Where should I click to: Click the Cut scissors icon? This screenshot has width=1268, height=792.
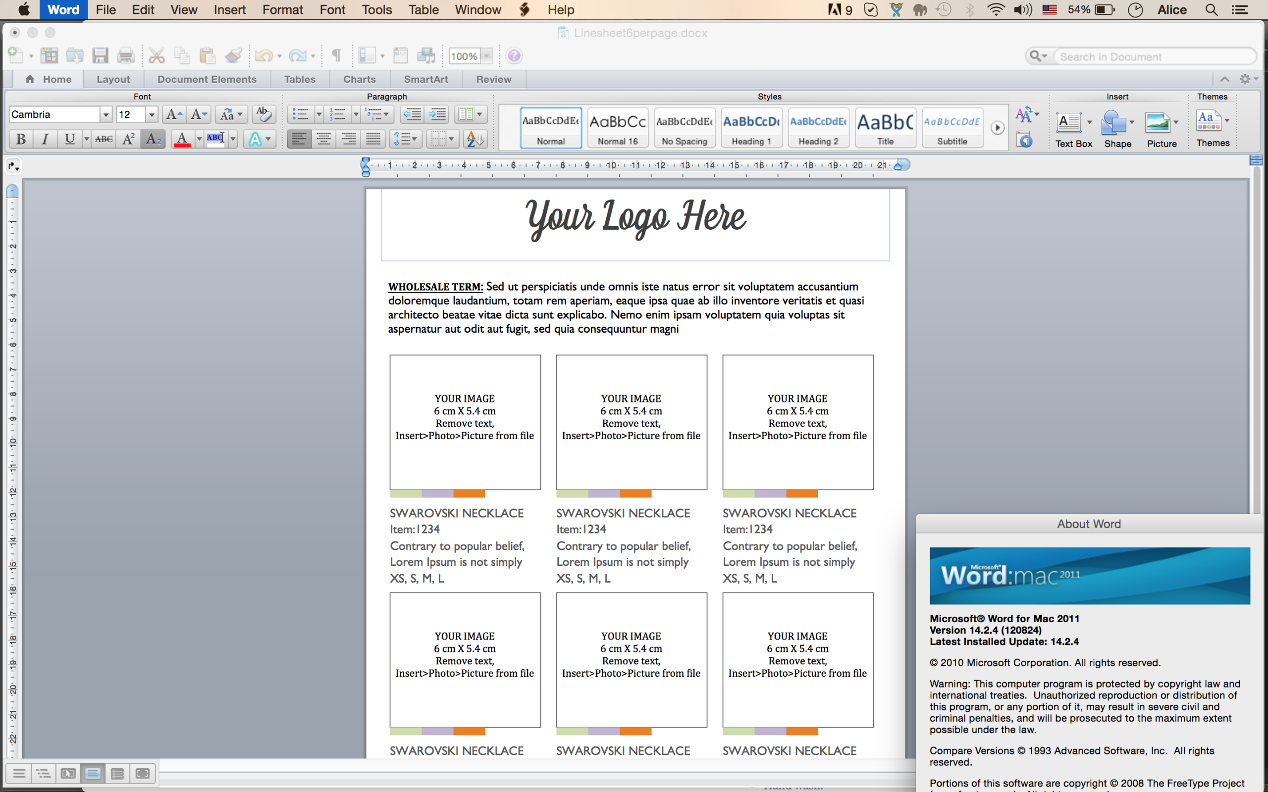(156, 55)
